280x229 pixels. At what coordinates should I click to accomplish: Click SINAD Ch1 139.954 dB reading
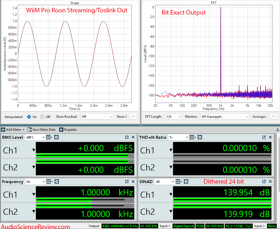[x=247, y=193]
